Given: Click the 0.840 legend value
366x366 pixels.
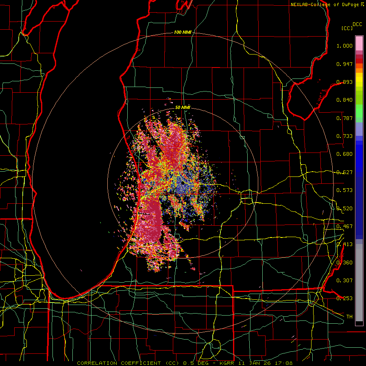Looking at the screenshot, I should coord(344,100).
